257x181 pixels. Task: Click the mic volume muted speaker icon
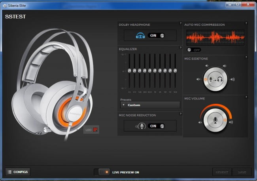pos(200,122)
